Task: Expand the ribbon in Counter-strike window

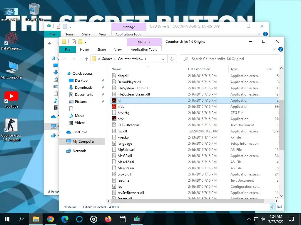Action: 274,49
